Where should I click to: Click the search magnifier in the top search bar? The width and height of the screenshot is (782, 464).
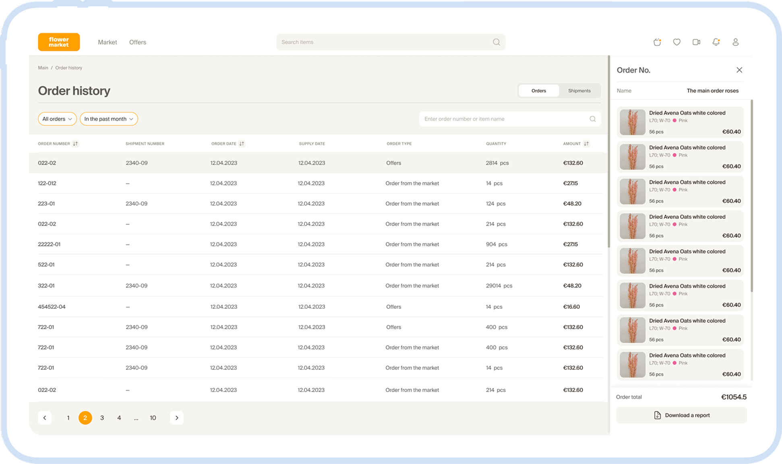coord(496,42)
